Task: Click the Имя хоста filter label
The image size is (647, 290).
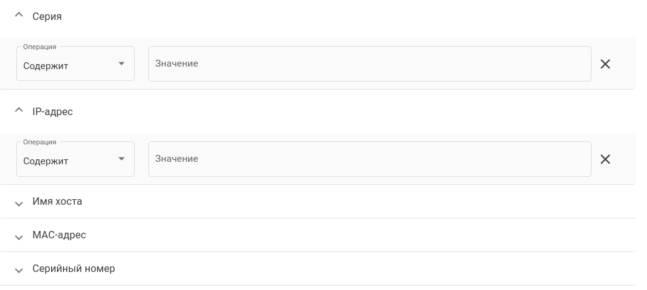Action: point(57,202)
